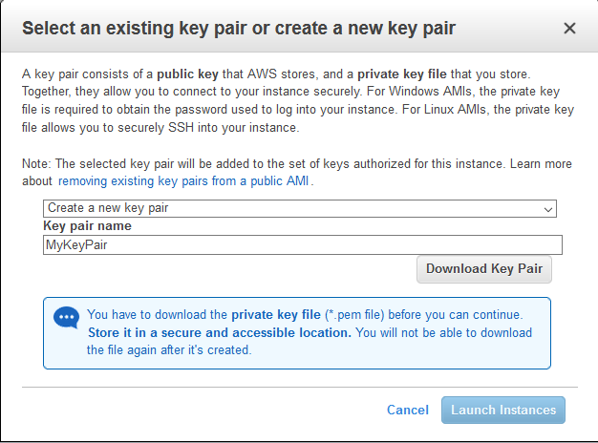Click the Launch Instances button
The width and height of the screenshot is (598, 443).
(x=502, y=410)
